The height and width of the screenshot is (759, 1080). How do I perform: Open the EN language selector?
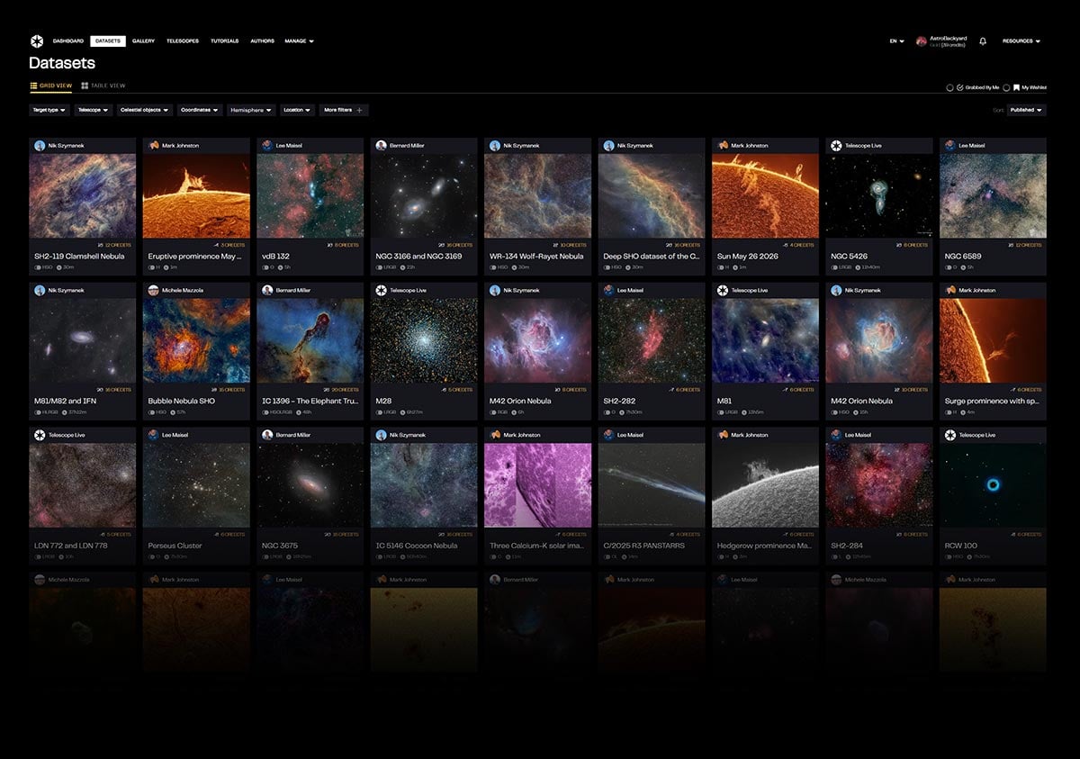click(897, 41)
